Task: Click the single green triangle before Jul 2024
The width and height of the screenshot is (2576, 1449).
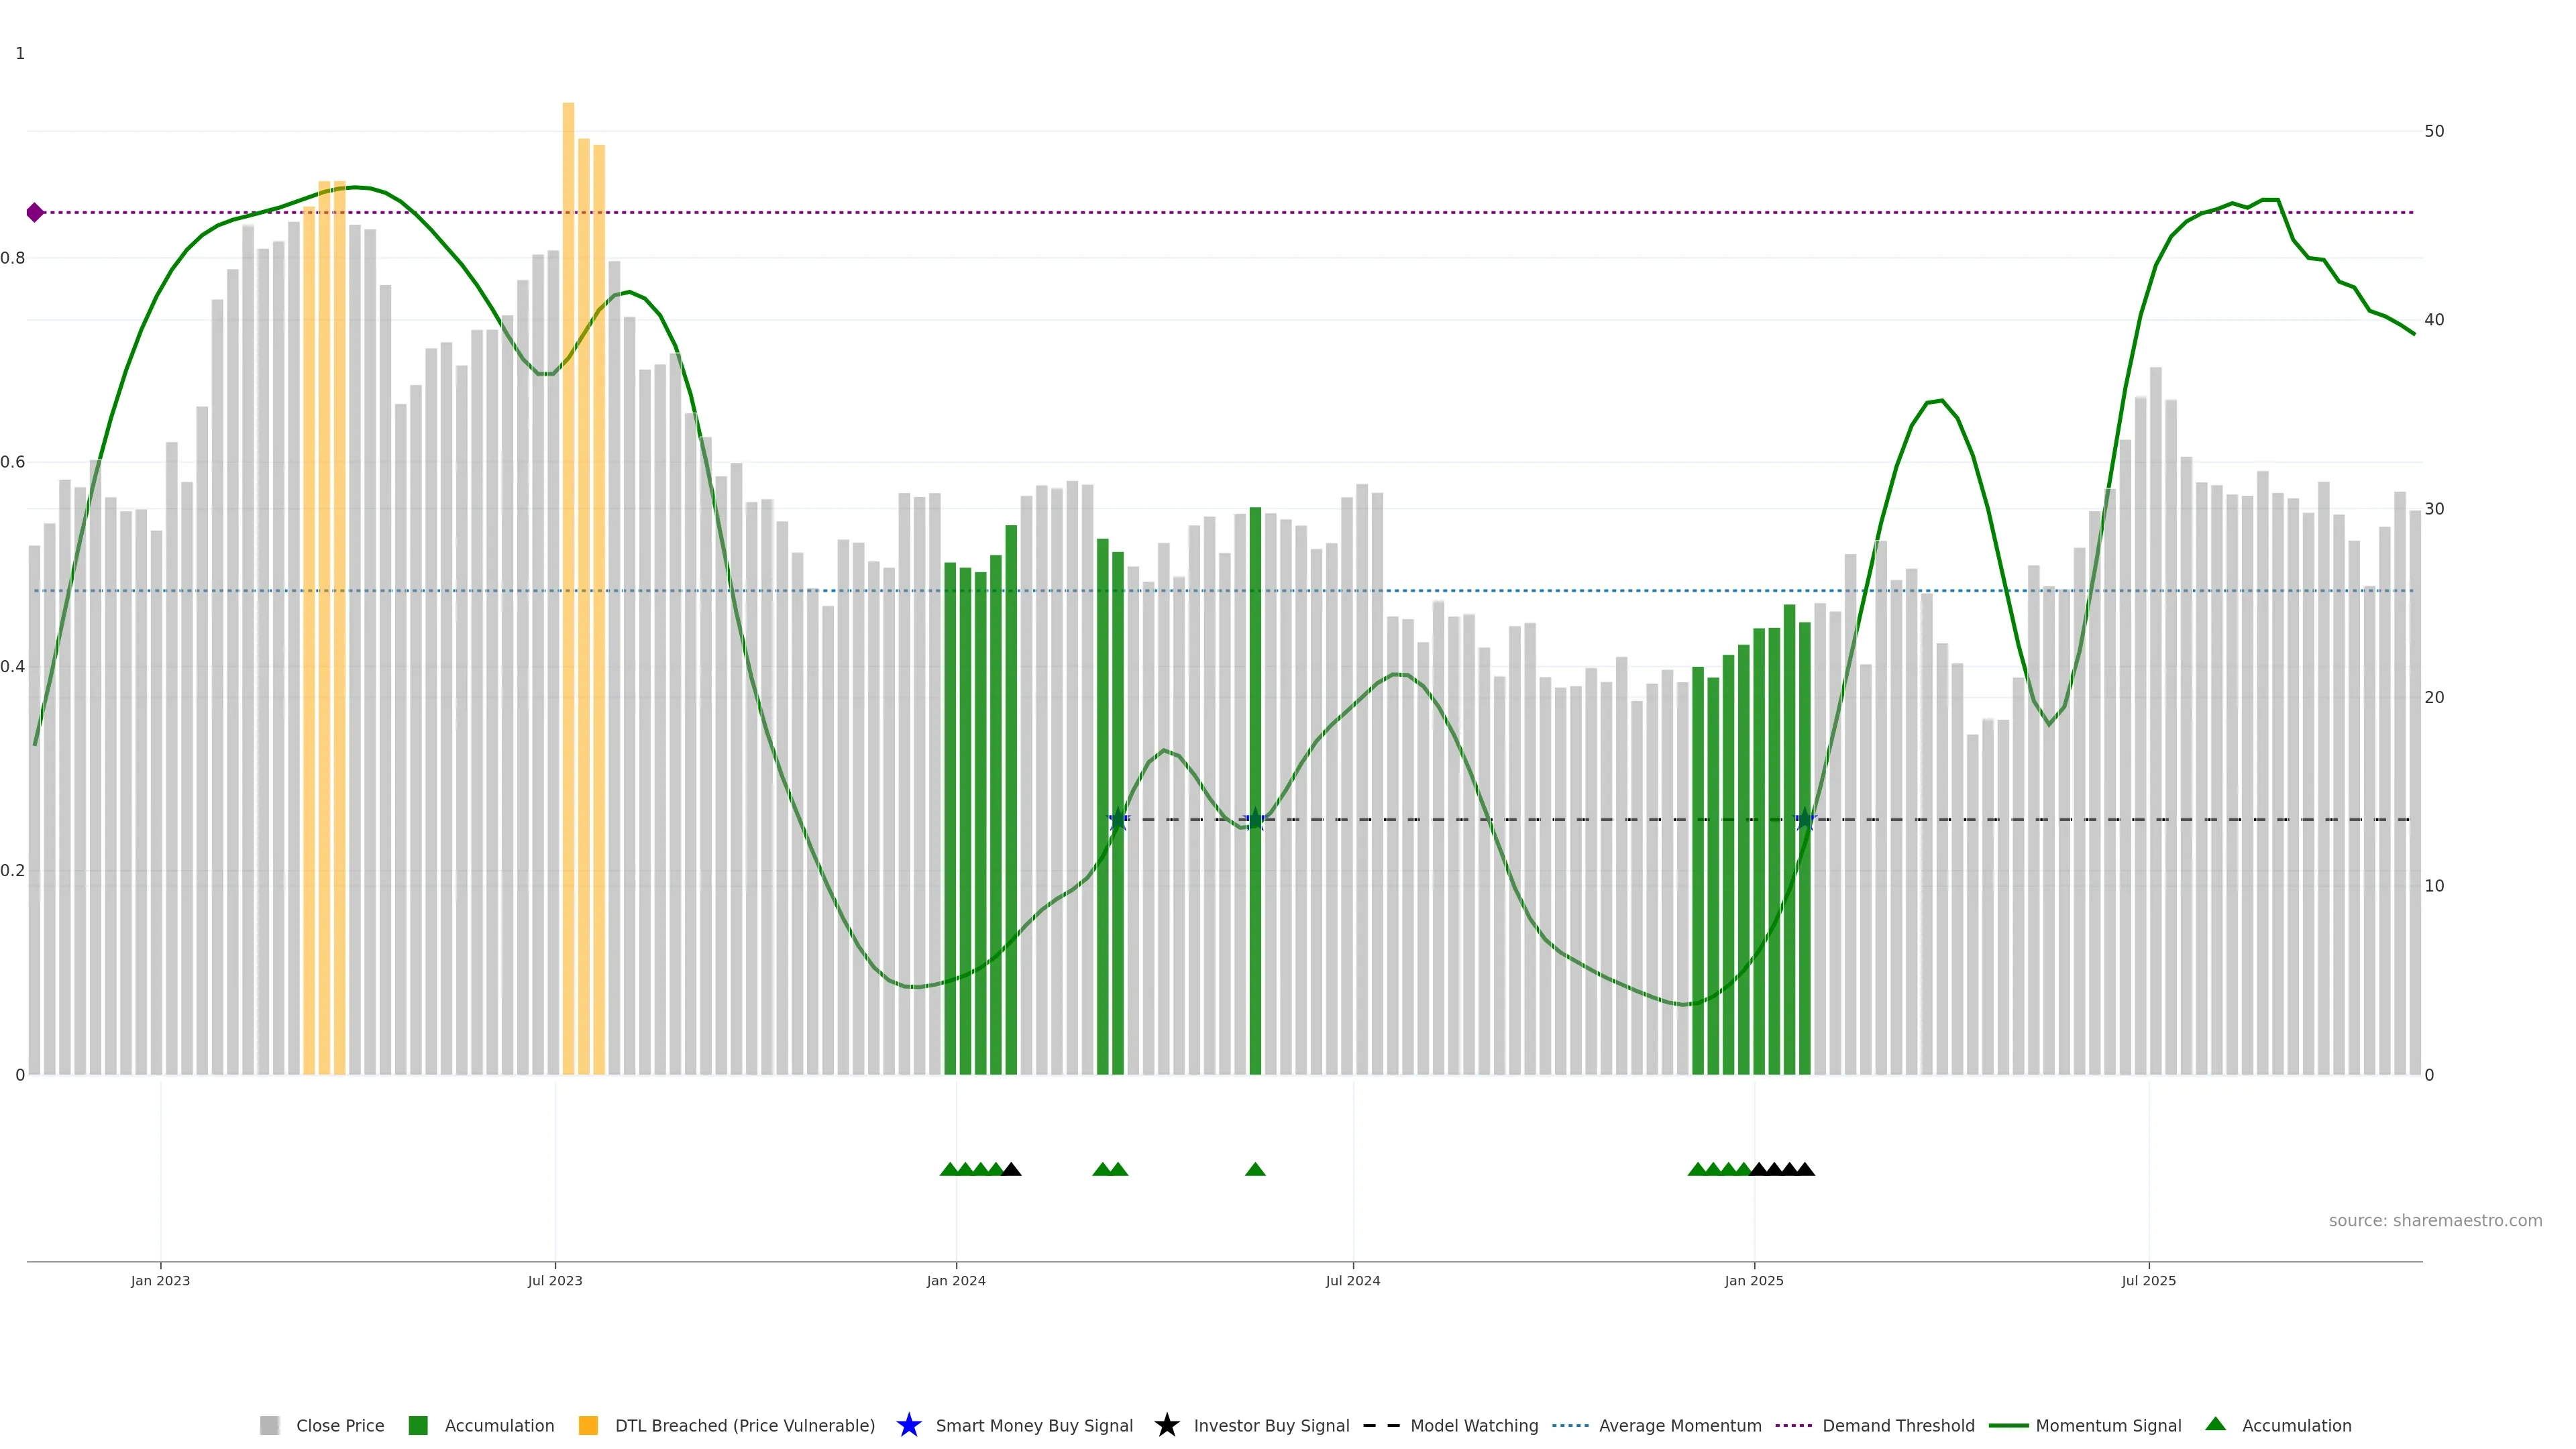Action: click(1255, 1169)
